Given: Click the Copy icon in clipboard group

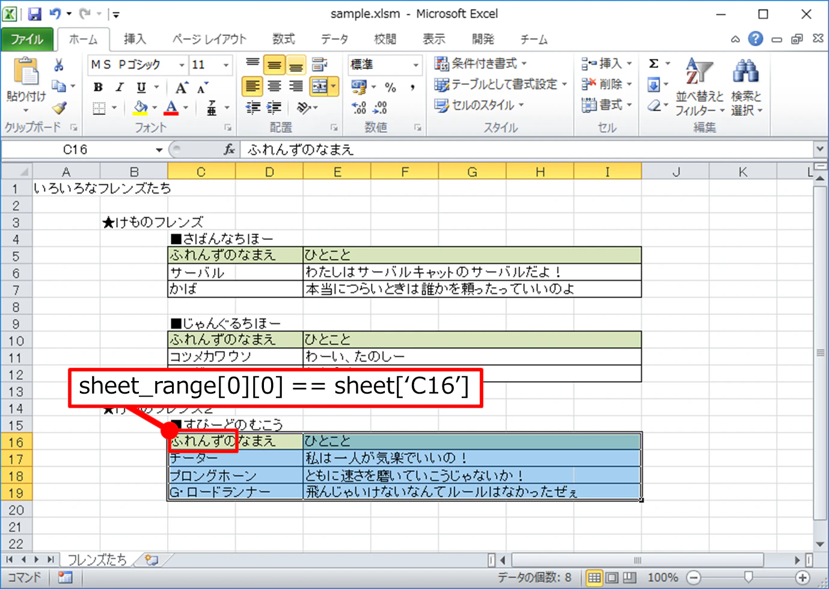Looking at the screenshot, I should [59, 86].
